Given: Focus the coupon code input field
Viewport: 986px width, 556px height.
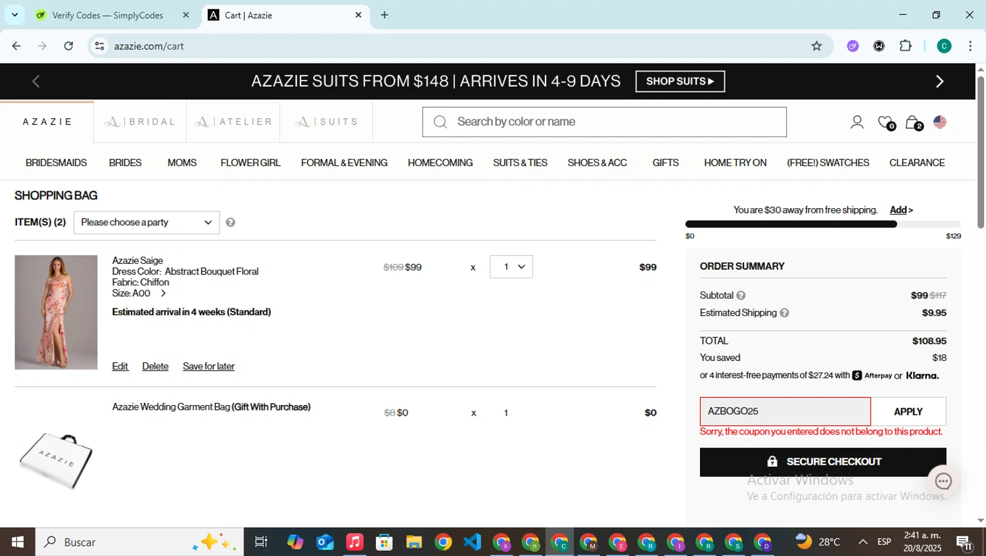Looking at the screenshot, I should coord(785,412).
